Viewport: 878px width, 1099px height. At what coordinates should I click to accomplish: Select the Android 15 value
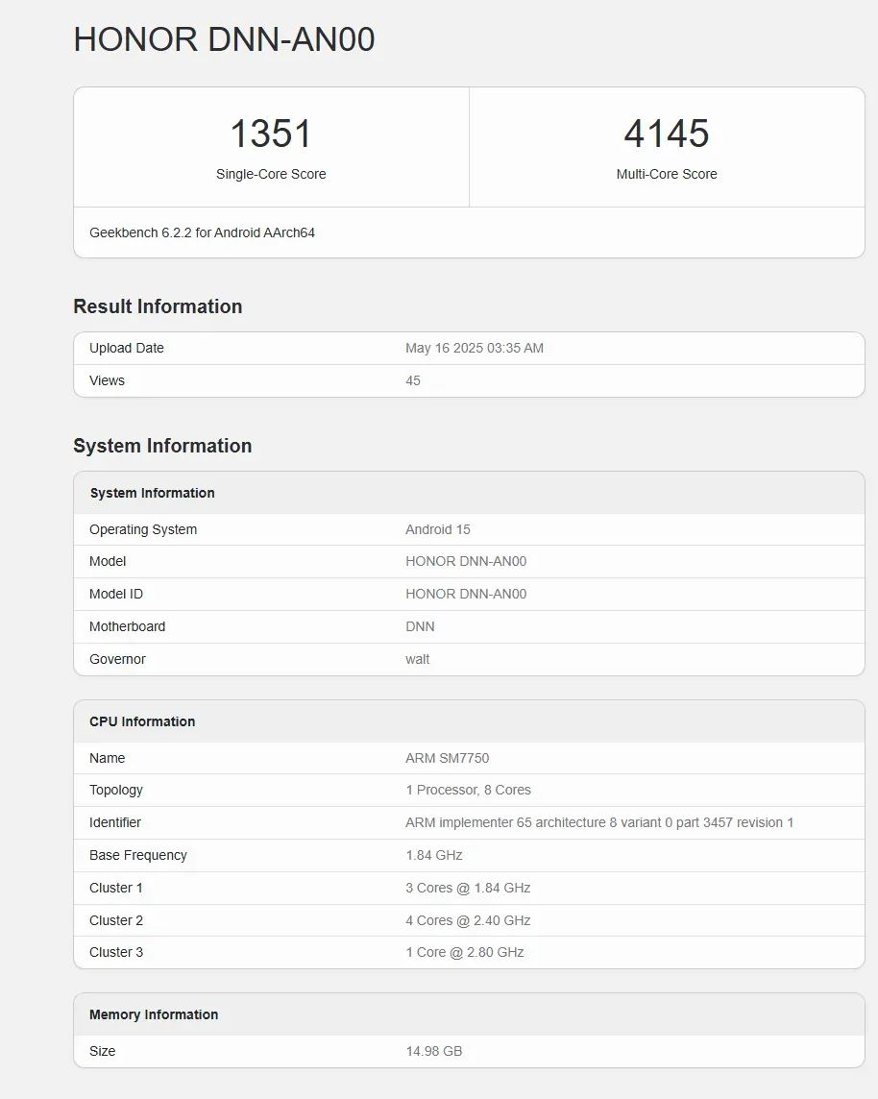coord(437,529)
